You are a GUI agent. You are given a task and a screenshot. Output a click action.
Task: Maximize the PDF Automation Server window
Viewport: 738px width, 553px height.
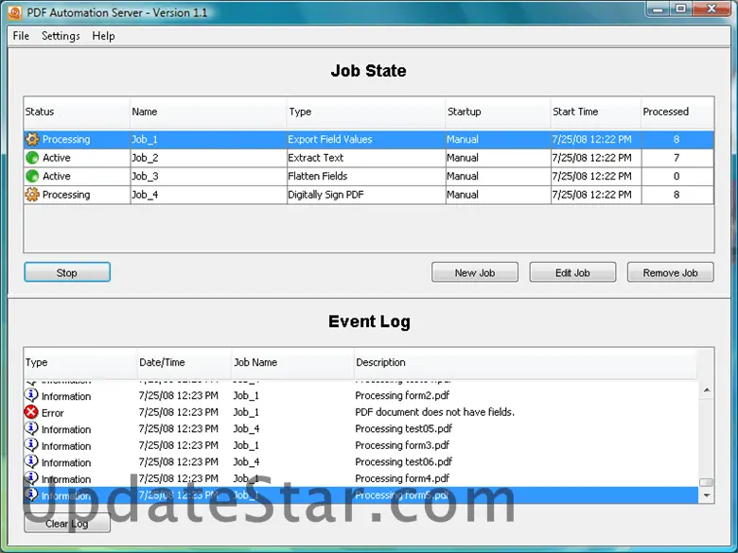click(x=680, y=9)
